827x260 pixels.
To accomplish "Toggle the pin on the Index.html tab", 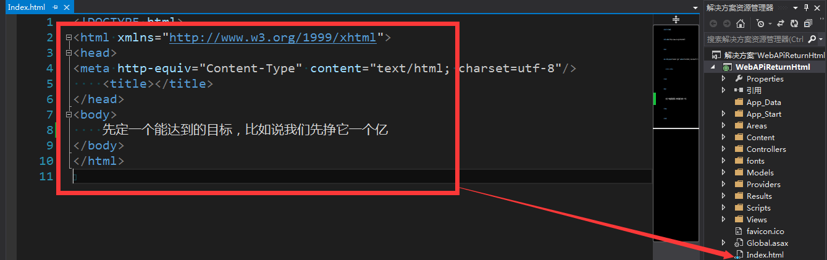I will (55, 7).
